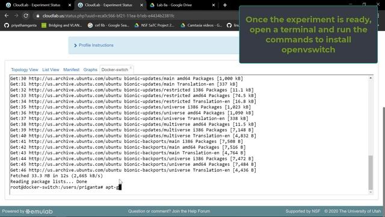The height and width of the screenshot is (217, 385).
Task: Click the terminal scrollbar thumb
Action: coord(371,172)
